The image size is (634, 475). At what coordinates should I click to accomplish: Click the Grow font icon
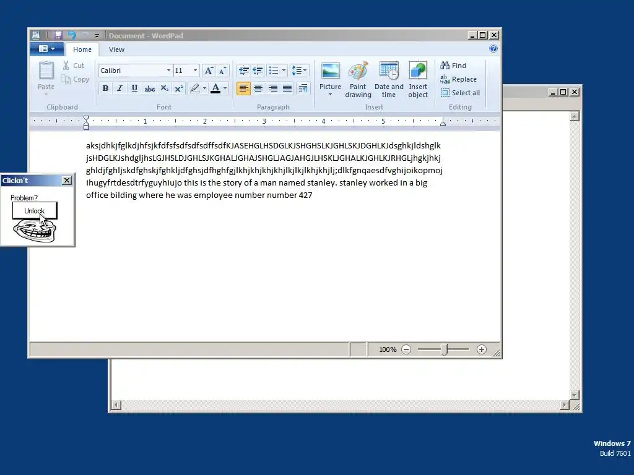tap(208, 71)
